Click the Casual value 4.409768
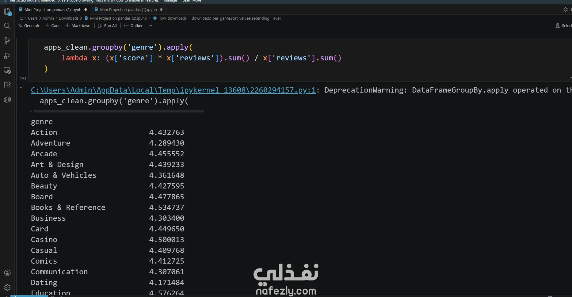The width and height of the screenshot is (572, 297). (x=166, y=250)
